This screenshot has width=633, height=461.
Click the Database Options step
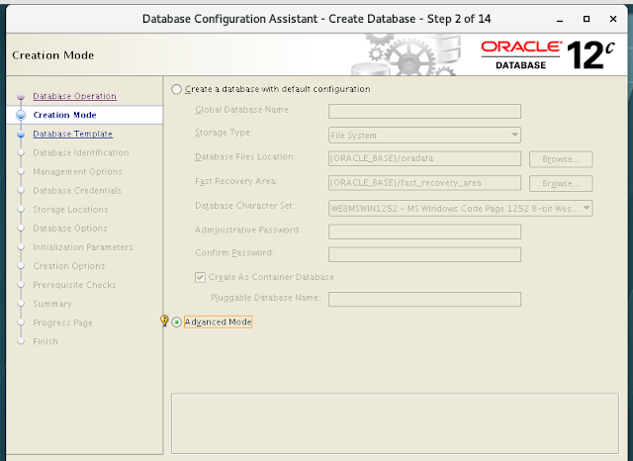(x=70, y=229)
